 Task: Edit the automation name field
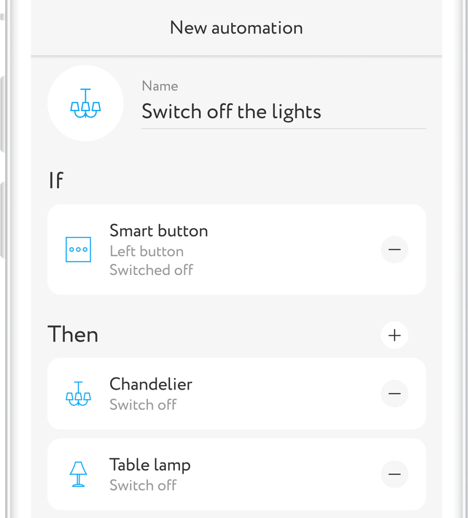(283, 112)
